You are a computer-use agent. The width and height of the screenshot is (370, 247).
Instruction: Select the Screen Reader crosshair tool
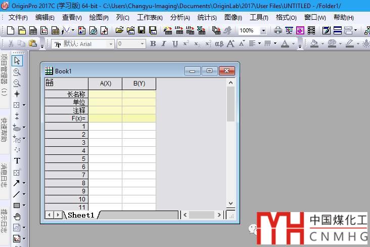(17, 94)
